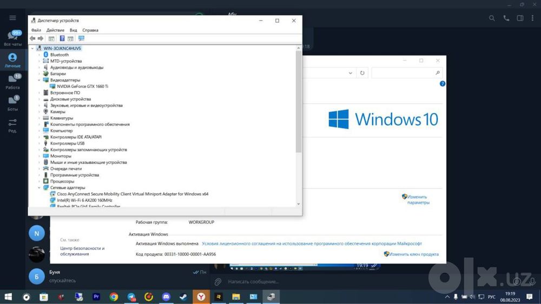541x304 pixels.
Task: Open Steam from the taskbar
Action: pyautogui.click(x=183, y=297)
